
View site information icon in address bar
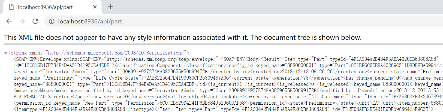pos(52,21)
